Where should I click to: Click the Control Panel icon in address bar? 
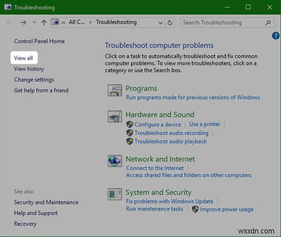coord(55,22)
